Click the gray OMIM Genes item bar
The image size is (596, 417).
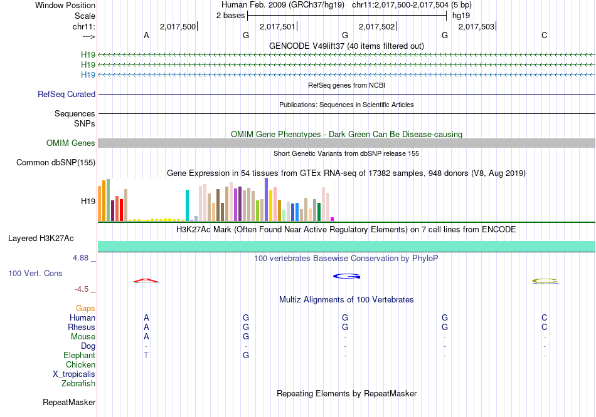click(x=346, y=143)
